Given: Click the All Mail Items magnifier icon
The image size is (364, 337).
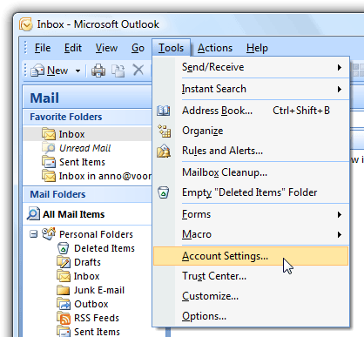Looking at the screenshot, I should click(x=33, y=214).
